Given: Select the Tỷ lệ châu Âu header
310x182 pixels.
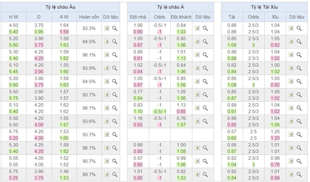Looking at the screenshot, I should click(60, 7).
